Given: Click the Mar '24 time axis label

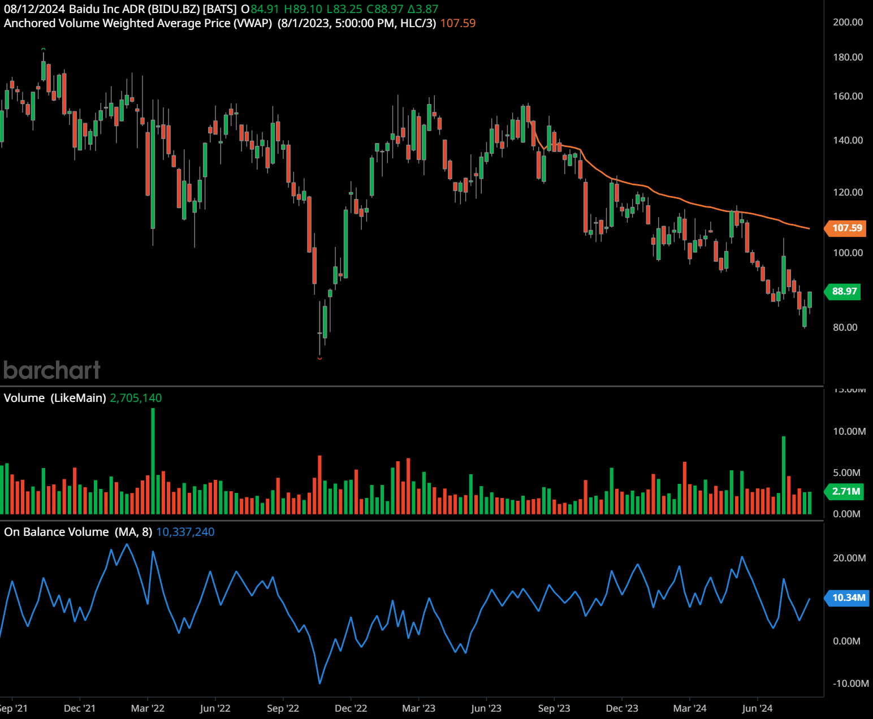Looking at the screenshot, I should point(690,708).
